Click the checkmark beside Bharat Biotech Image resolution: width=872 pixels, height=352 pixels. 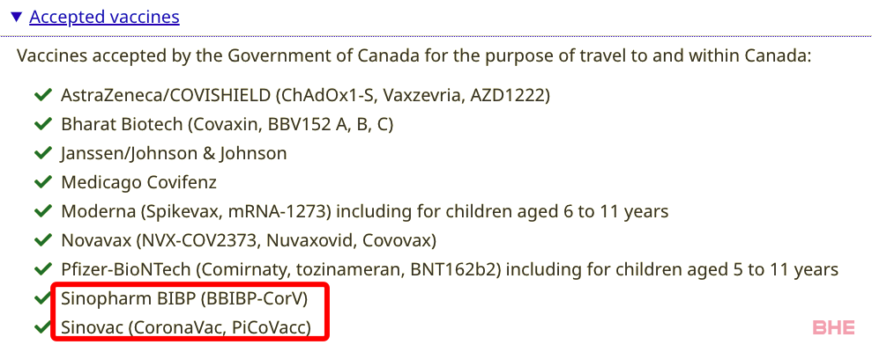(x=43, y=124)
